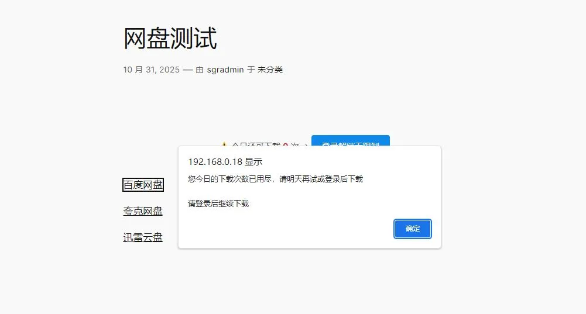Click the 192.168.0.18 显示 dialog header
586x314 pixels.
(x=225, y=161)
